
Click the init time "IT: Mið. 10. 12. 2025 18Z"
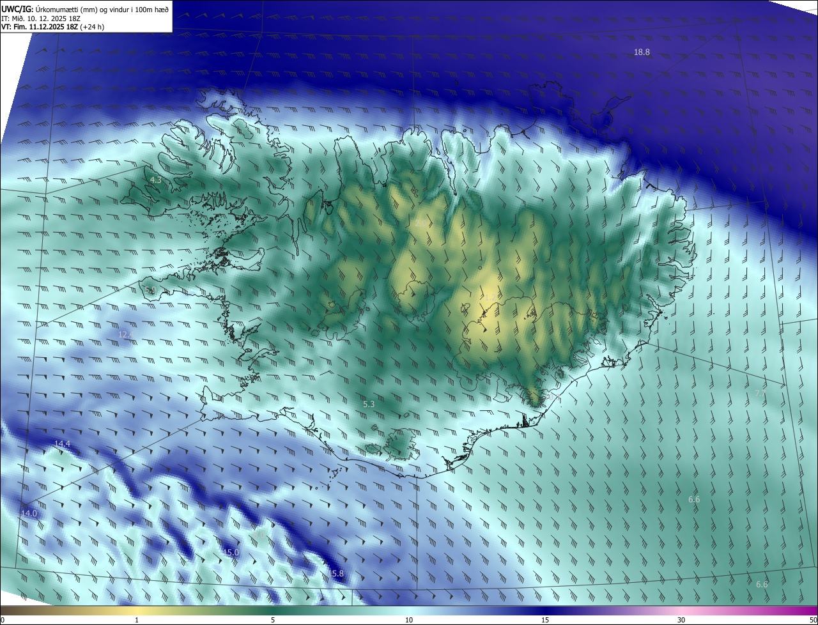pyautogui.click(x=41, y=19)
